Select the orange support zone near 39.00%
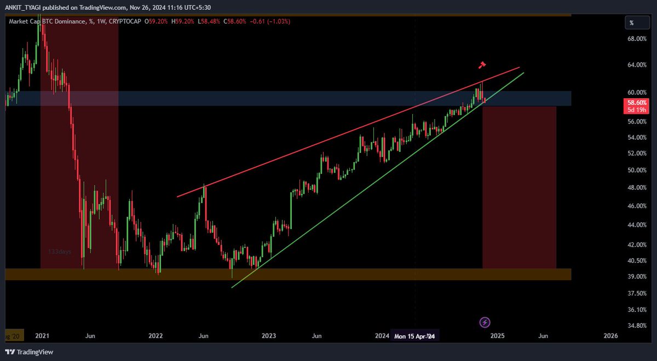This screenshot has width=657, height=361. point(288,274)
